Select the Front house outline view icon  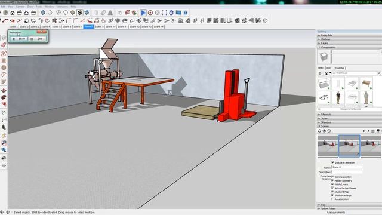(x=26, y=13)
